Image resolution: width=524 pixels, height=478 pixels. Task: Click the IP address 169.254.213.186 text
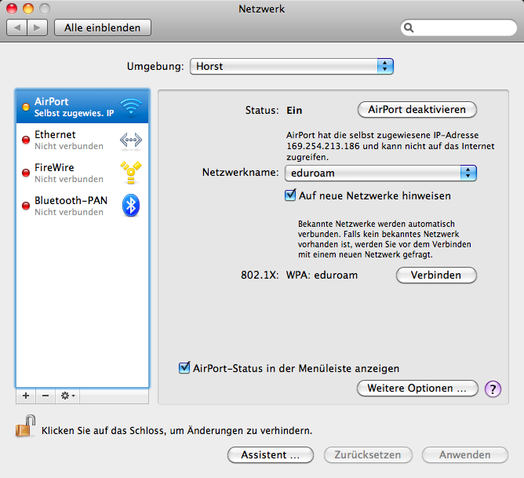(323, 146)
